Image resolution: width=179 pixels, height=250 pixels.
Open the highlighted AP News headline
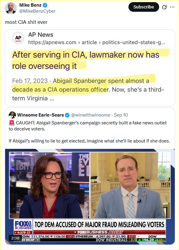click(x=86, y=60)
